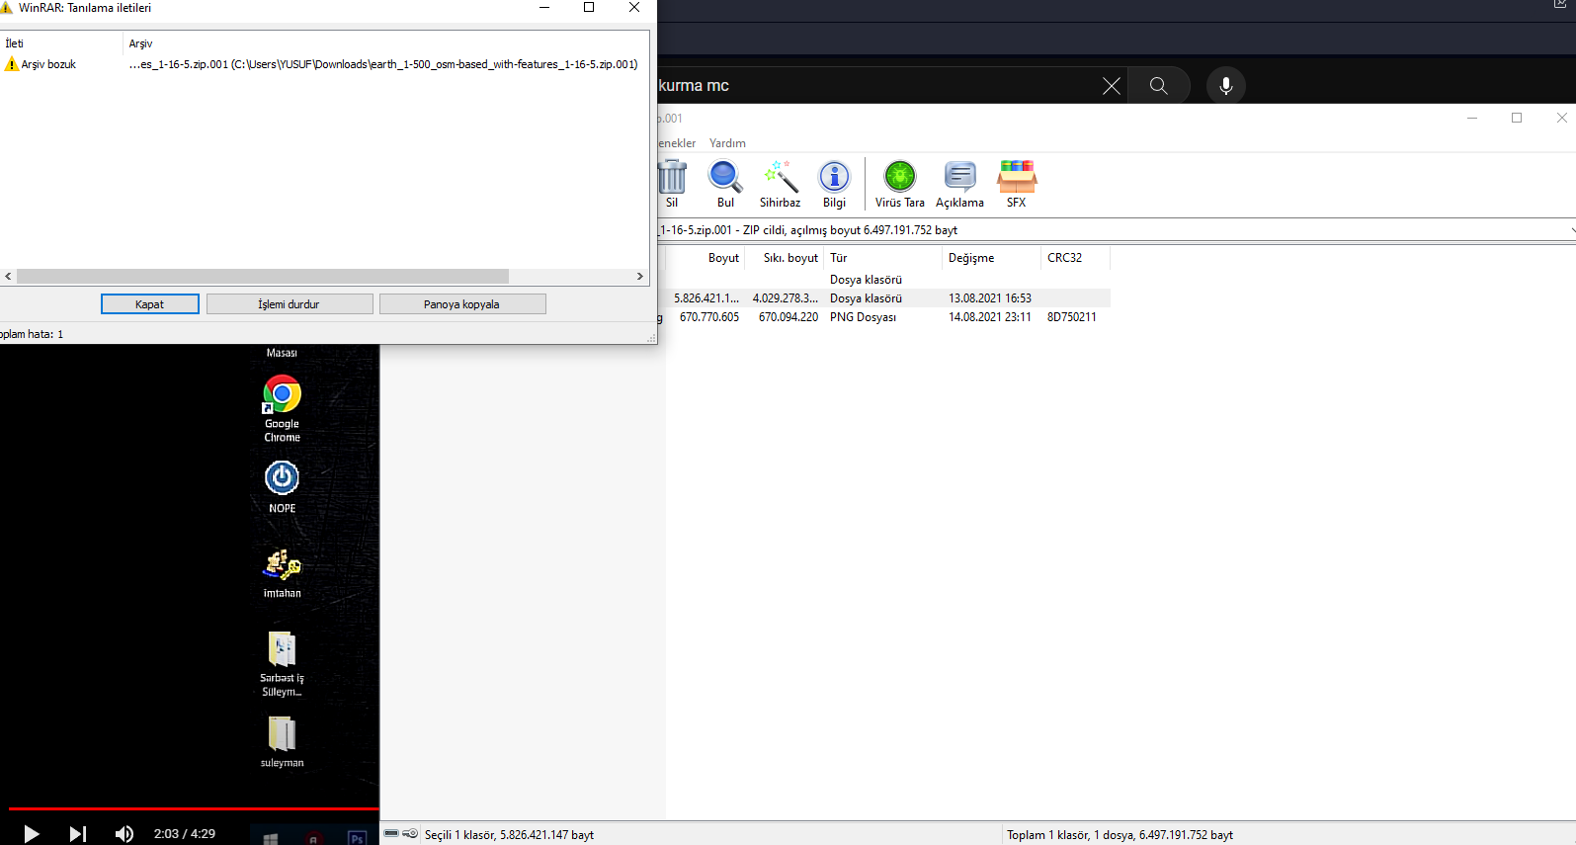This screenshot has height=845, width=1576.
Task: Click the disk icon in the WinRAR status bar
Action: 391,834
